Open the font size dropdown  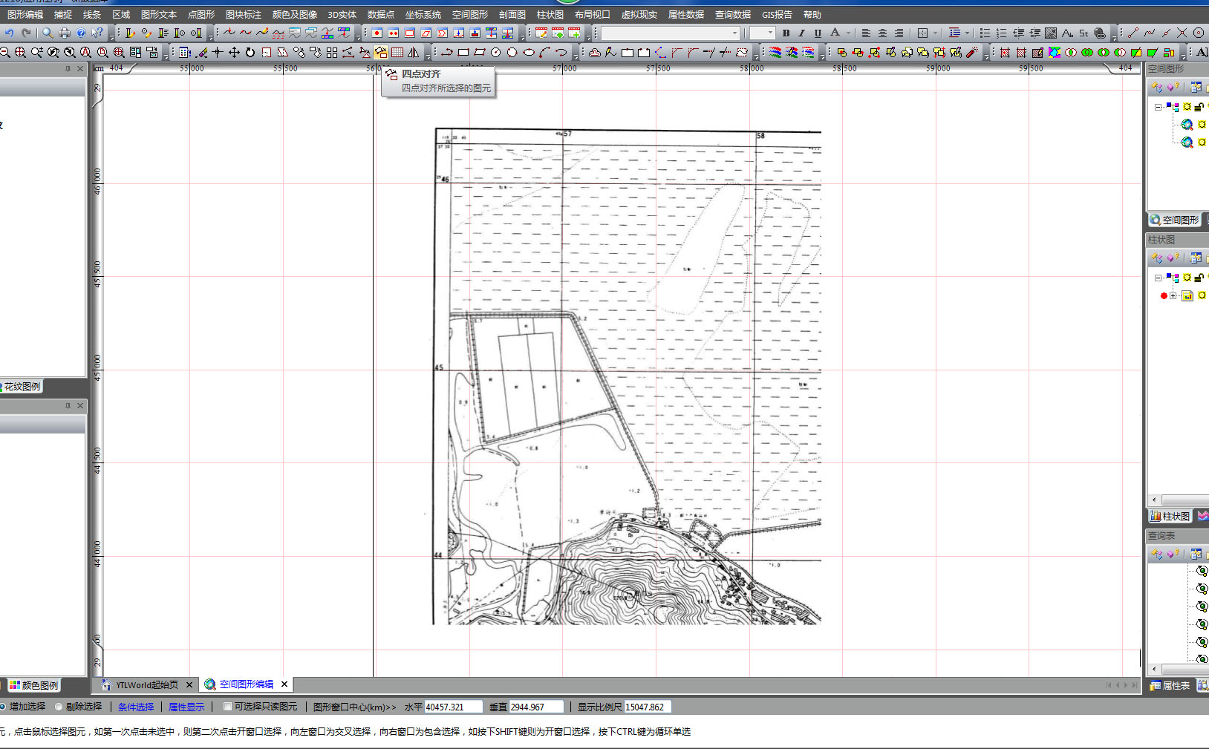pyautogui.click(x=770, y=33)
